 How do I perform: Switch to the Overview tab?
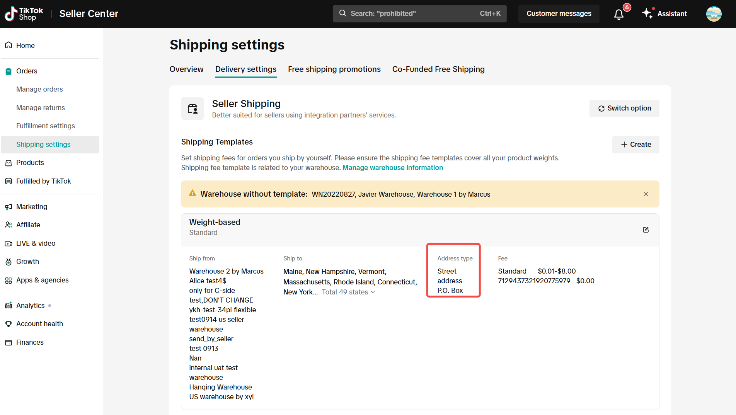pos(186,69)
